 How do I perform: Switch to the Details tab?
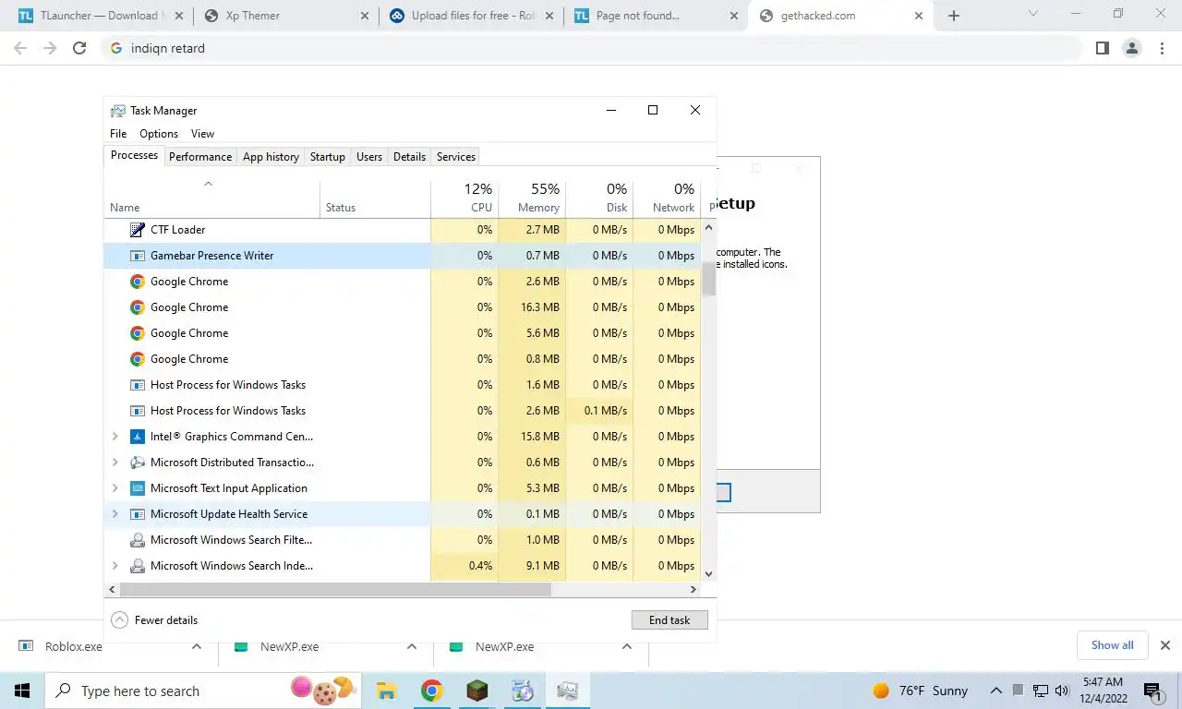(409, 157)
